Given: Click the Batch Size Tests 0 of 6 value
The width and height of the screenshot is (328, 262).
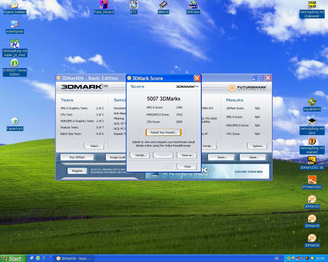Looking at the screenshot, I should click(x=100, y=134).
